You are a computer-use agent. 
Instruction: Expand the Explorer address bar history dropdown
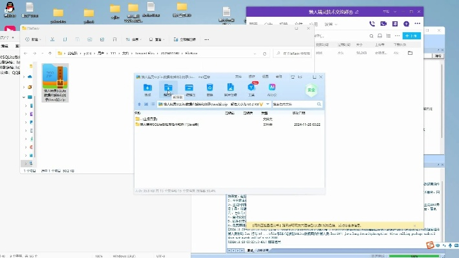[255, 54]
